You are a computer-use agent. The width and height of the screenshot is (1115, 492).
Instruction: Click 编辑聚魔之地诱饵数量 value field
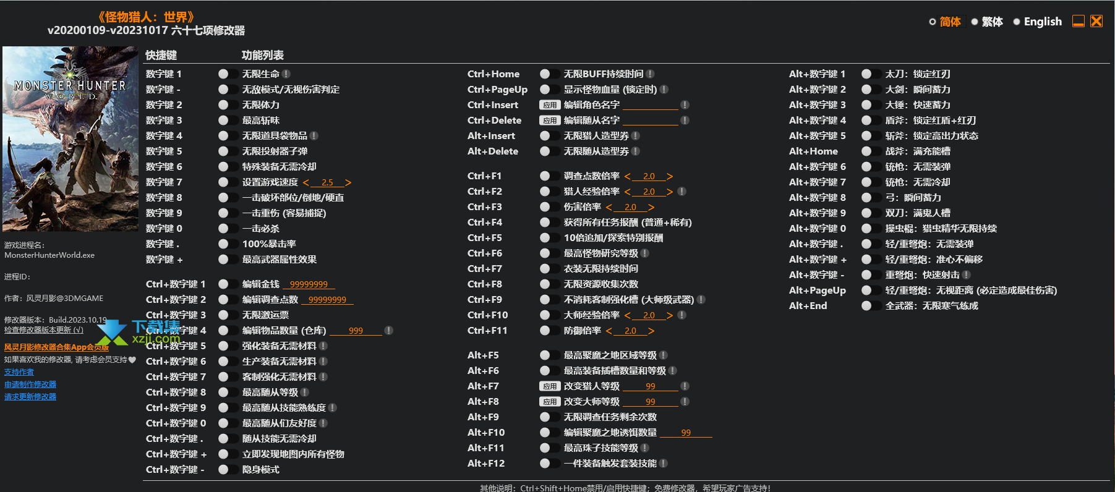[x=686, y=433]
